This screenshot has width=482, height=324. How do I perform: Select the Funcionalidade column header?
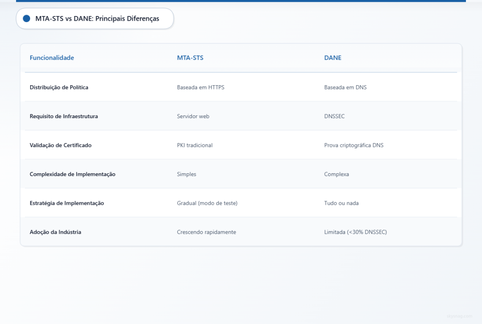52,58
